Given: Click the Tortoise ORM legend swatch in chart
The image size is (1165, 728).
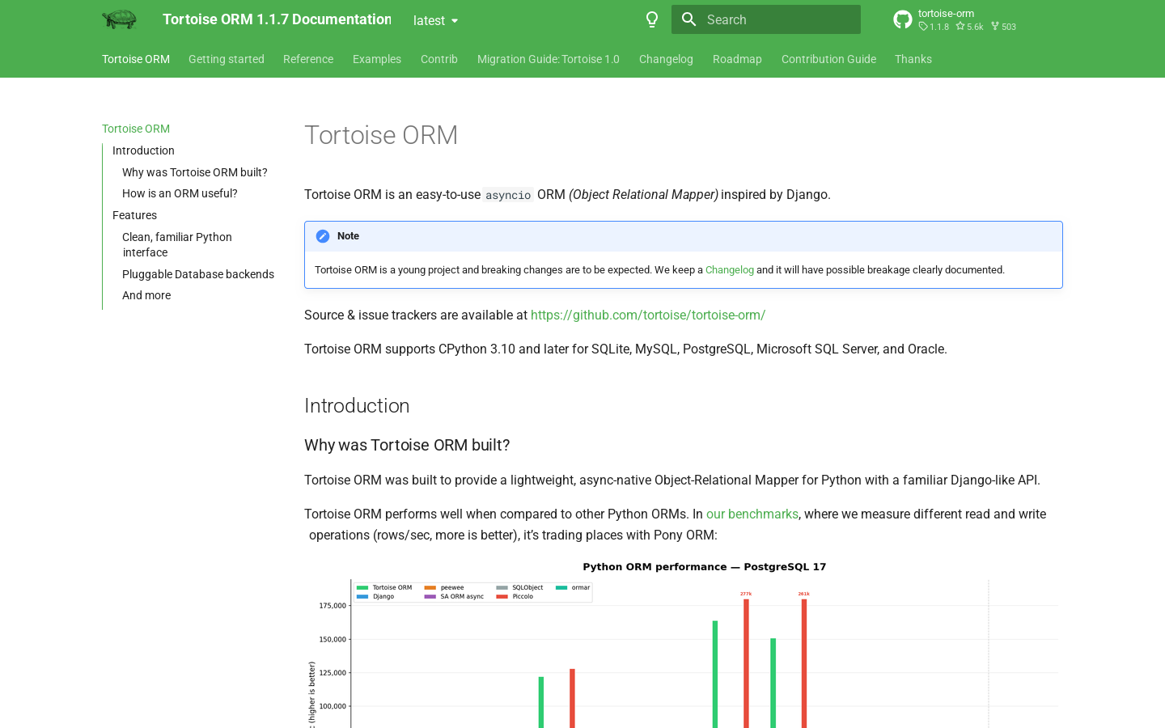Looking at the screenshot, I should click(x=362, y=587).
